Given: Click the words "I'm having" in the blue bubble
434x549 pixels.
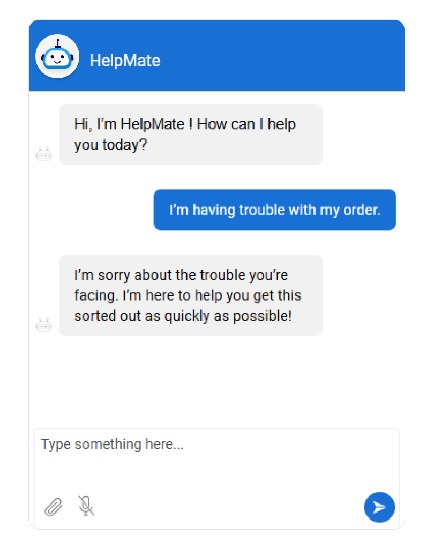Looking at the screenshot, I should [x=202, y=210].
